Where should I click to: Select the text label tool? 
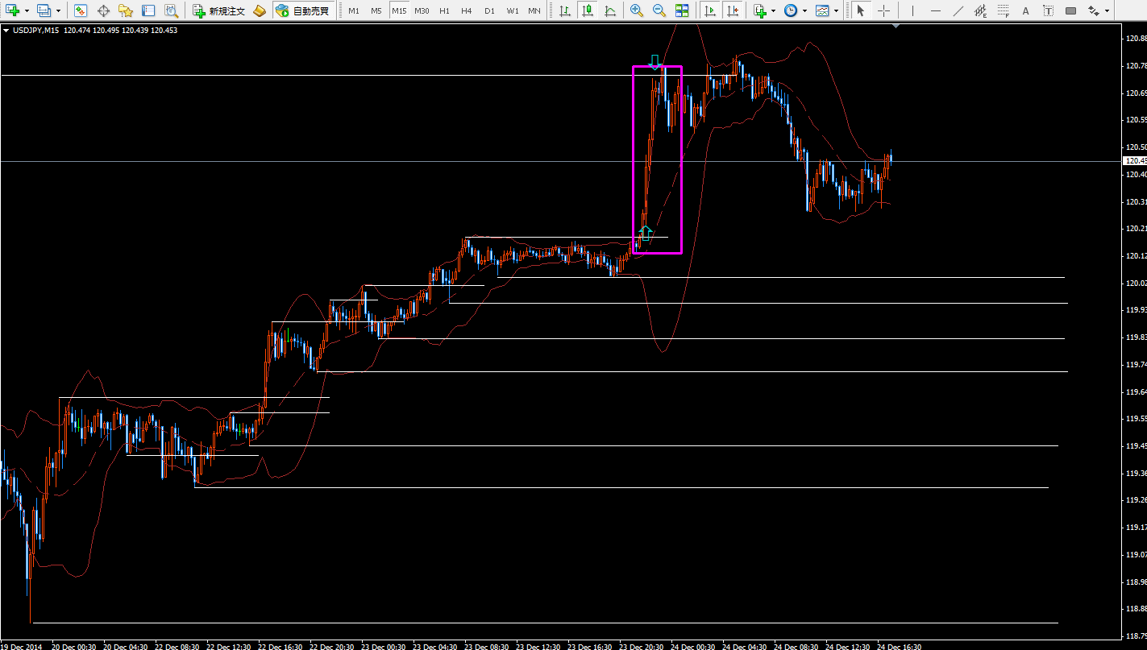(x=1025, y=10)
